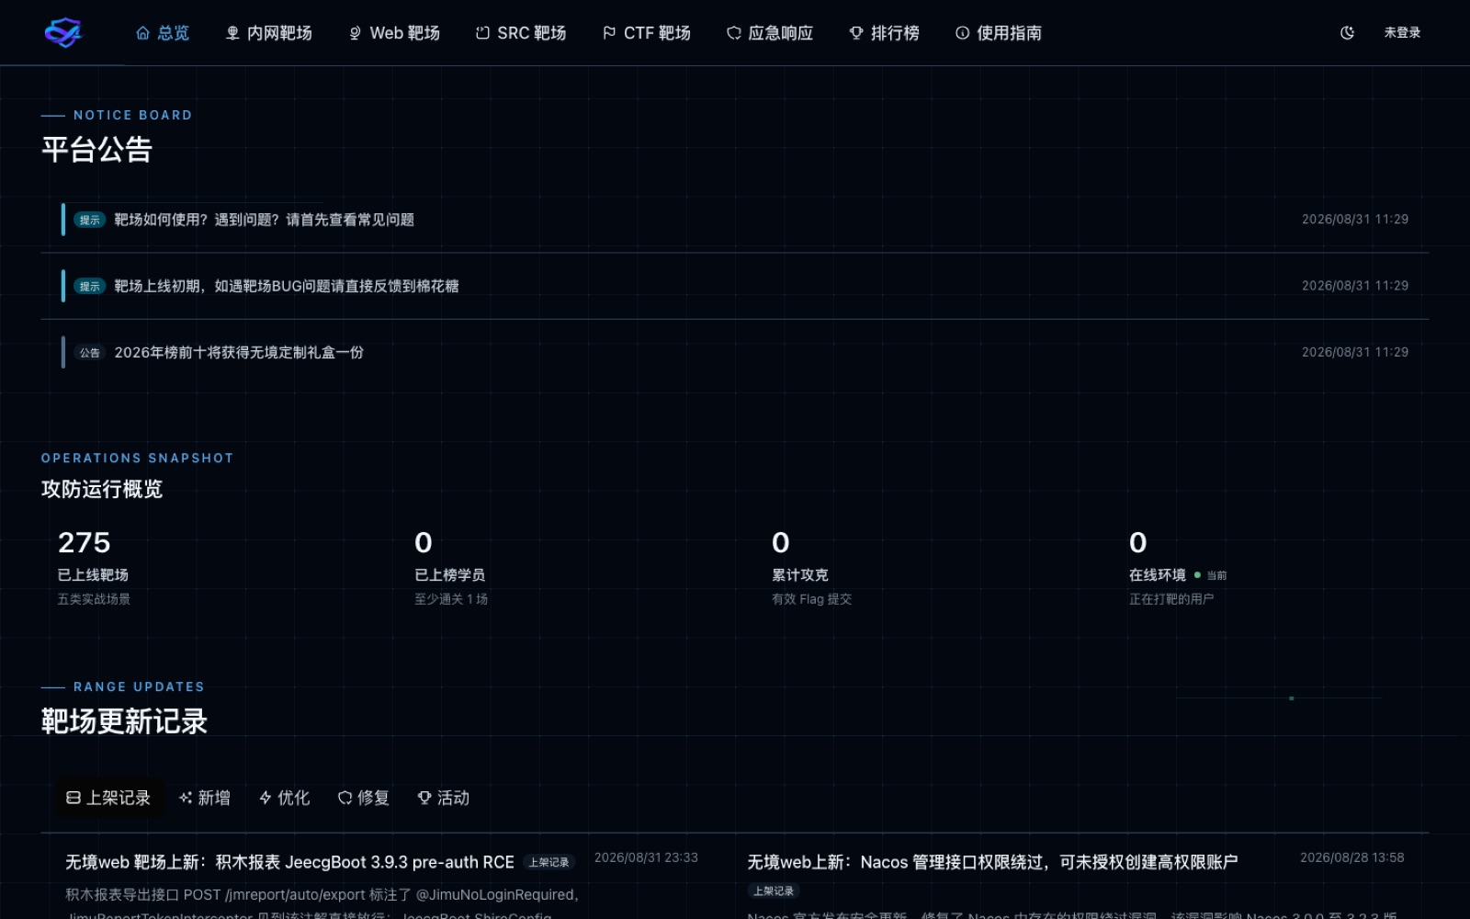The width and height of the screenshot is (1470, 919).
Task: Open the Web 靶场 nav item
Action: pyautogui.click(x=394, y=33)
